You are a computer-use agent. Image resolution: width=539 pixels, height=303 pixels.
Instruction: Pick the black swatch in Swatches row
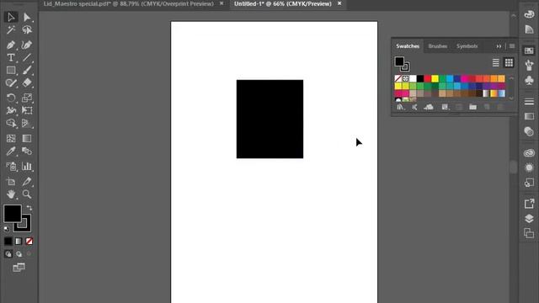pos(420,78)
